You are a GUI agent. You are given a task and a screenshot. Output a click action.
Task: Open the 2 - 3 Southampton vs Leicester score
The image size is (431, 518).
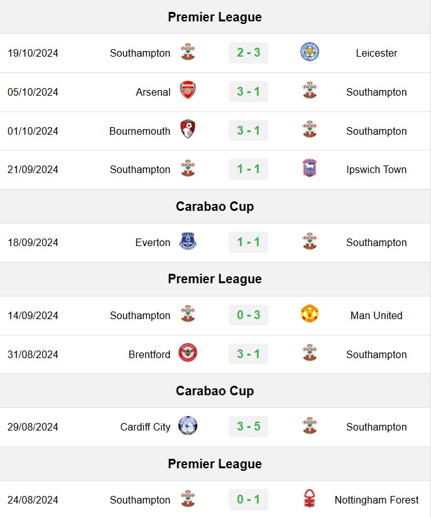(x=248, y=52)
